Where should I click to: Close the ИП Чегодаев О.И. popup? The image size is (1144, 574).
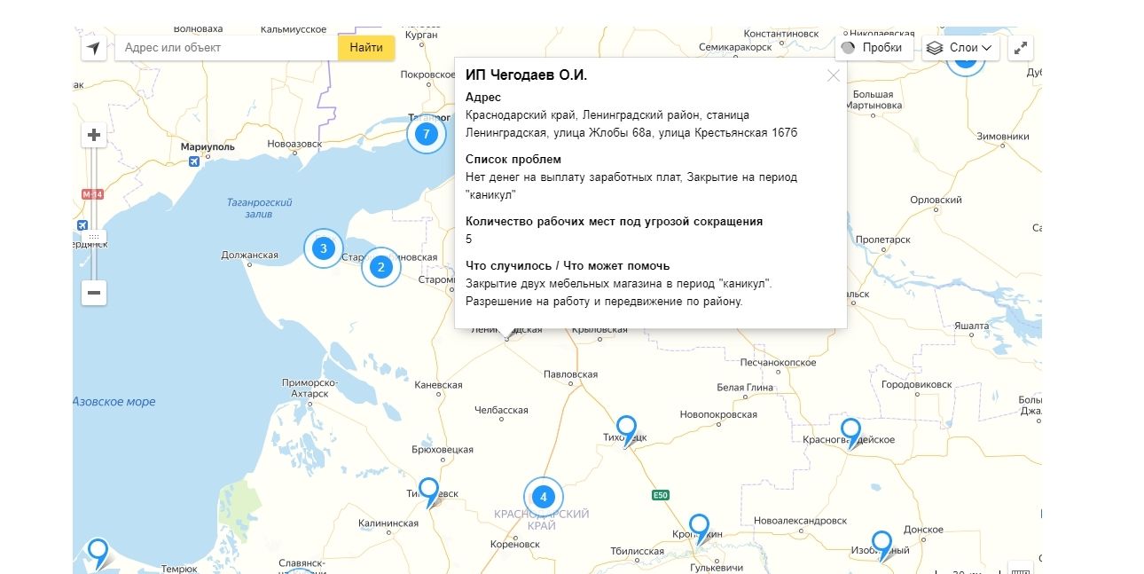[x=833, y=75]
